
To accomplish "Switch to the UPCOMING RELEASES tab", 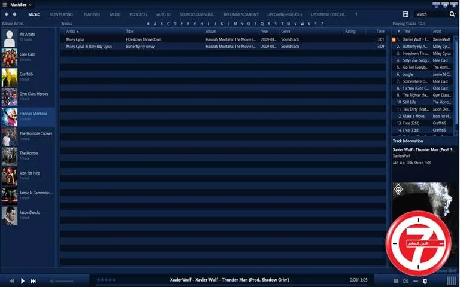I will (x=285, y=14).
